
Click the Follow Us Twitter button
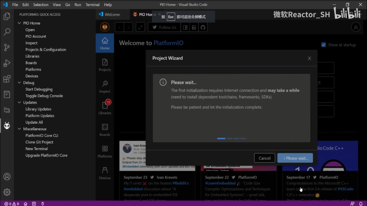(164, 27)
